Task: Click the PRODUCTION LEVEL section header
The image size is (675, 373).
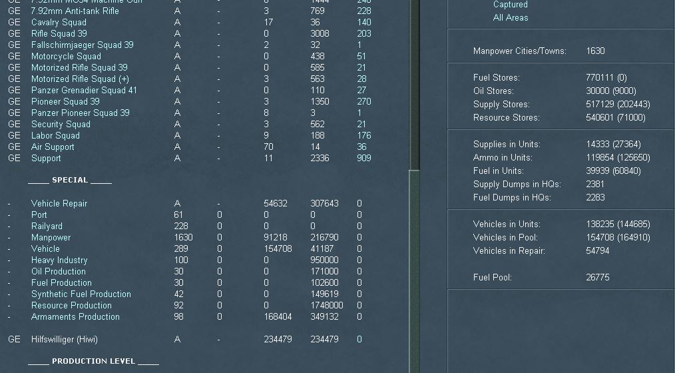Action: [x=93, y=361]
